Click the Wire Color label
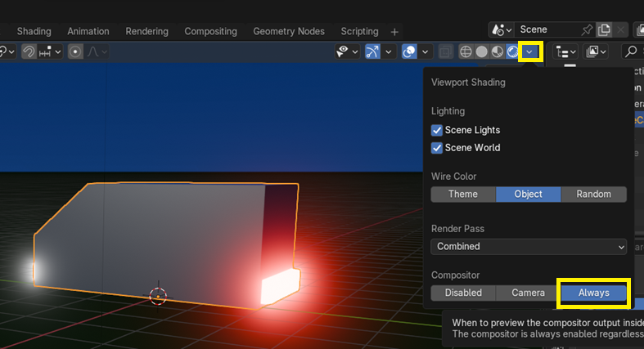The height and width of the screenshot is (349, 644). coord(453,177)
